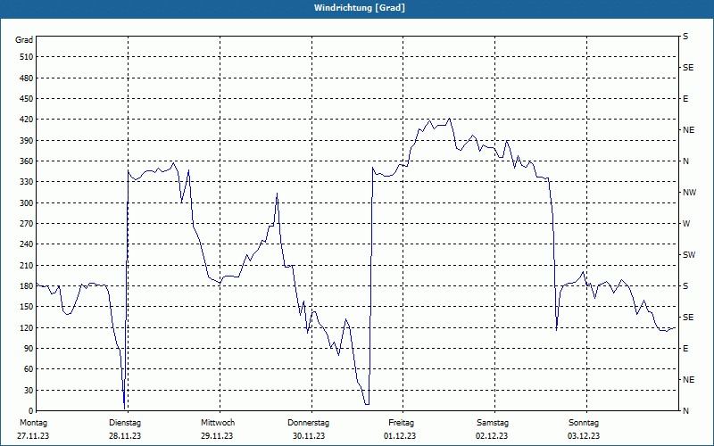Click the 'N' compass label level with 0
Screen dimensions: 714x446
click(x=685, y=411)
